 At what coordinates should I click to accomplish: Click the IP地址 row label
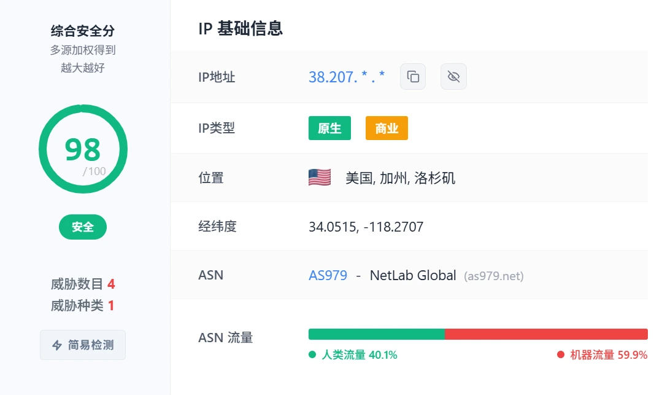[217, 77]
